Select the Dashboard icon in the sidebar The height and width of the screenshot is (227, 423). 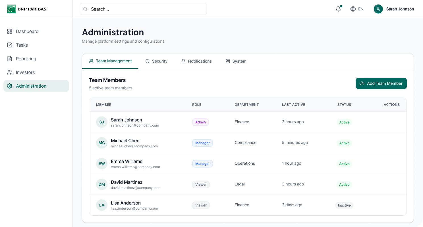[10, 31]
